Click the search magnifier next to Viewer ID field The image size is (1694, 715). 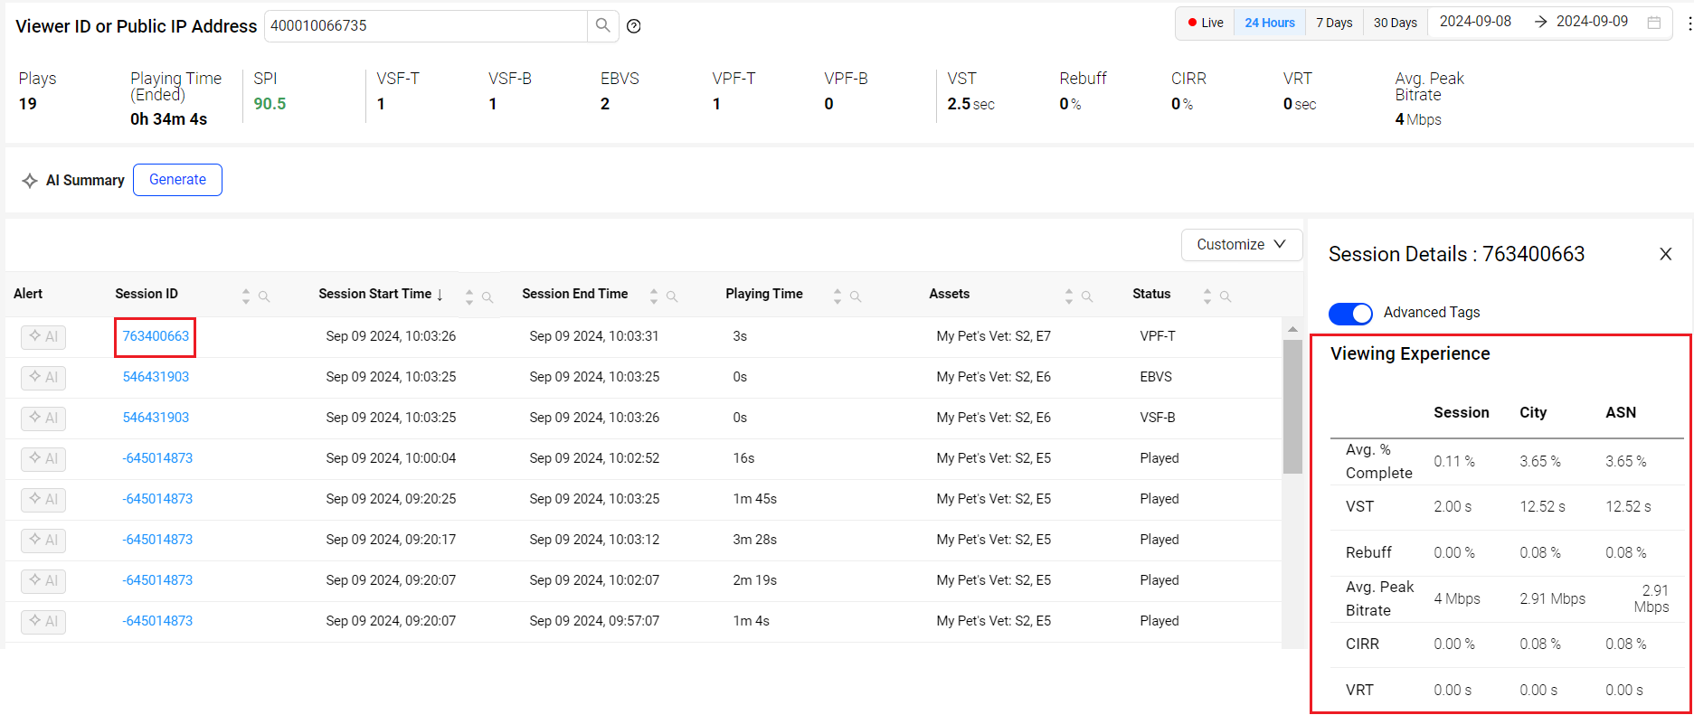(602, 25)
